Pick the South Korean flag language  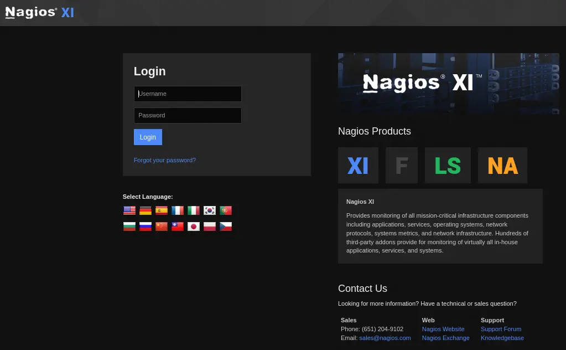[x=210, y=210]
